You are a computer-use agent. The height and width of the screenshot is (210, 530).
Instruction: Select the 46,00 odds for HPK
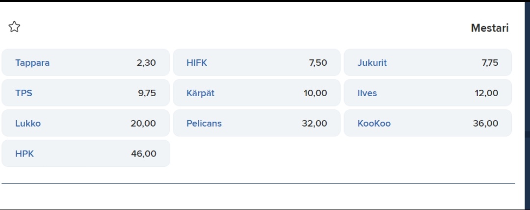click(144, 154)
